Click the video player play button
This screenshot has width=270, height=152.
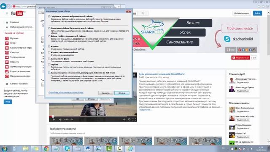54,119
